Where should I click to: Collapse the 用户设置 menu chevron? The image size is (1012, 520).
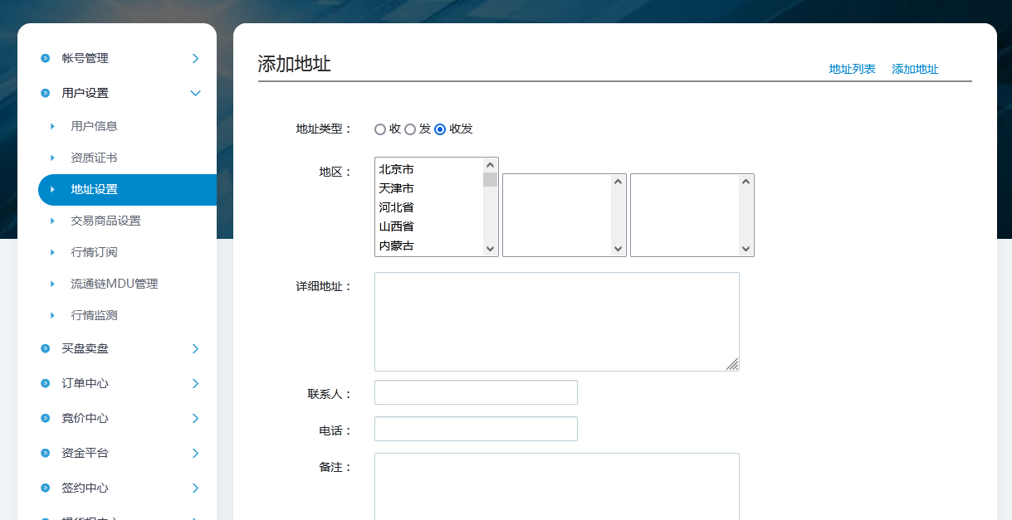(x=196, y=93)
